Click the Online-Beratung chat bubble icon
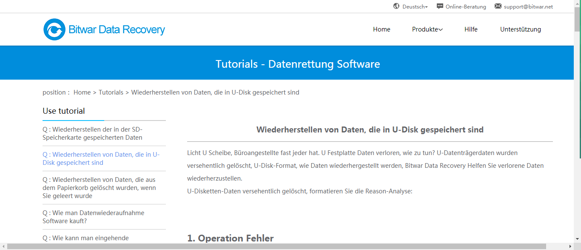 click(440, 6)
